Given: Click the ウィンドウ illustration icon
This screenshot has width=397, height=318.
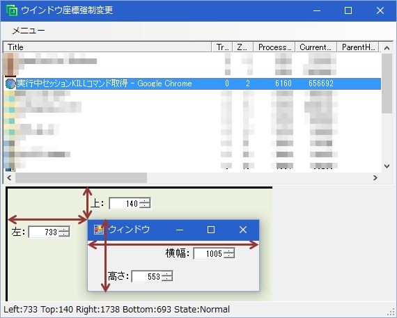Looking at the screenshot, I should pos(99,230).
